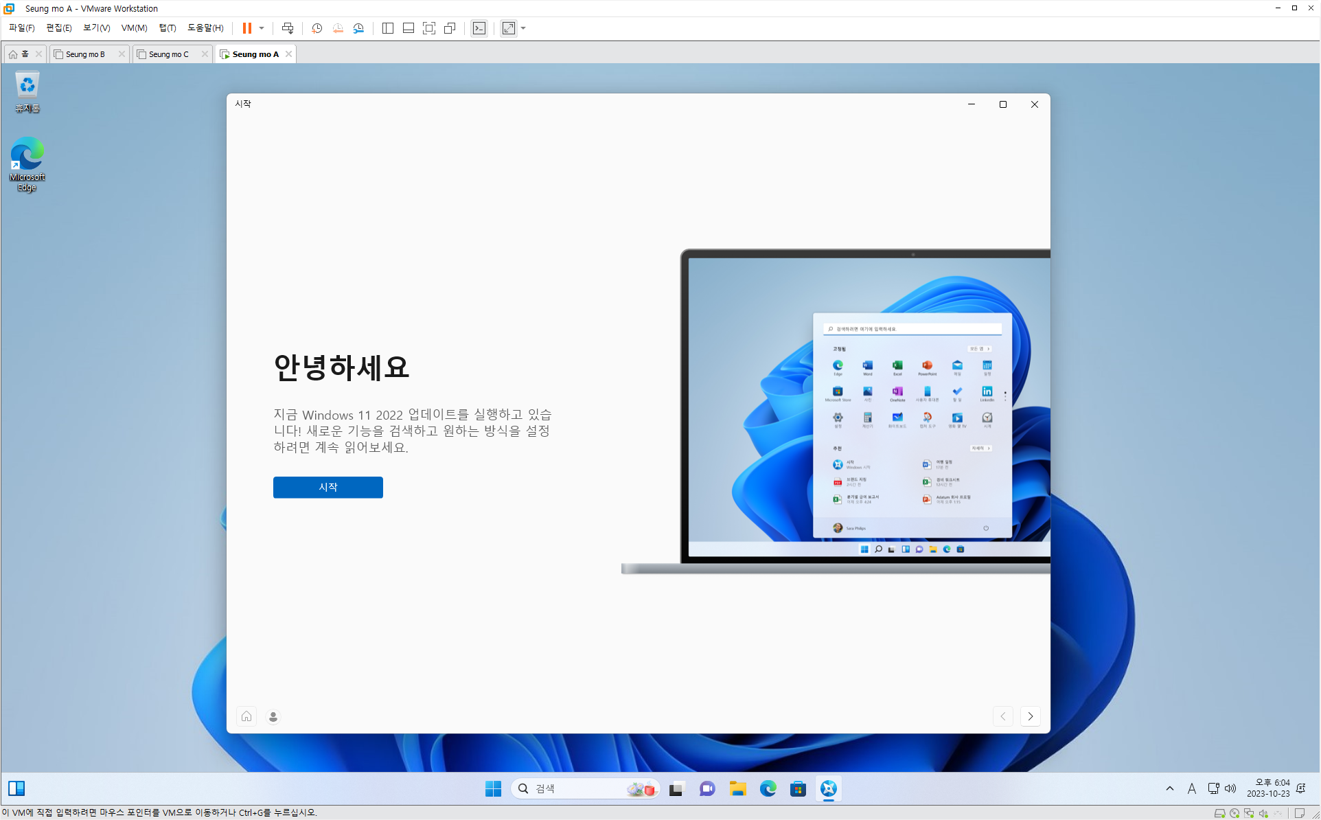Click the taskbar 검색 search box
The height and width of the screenshot is (820, 1321).
point(570,788)
